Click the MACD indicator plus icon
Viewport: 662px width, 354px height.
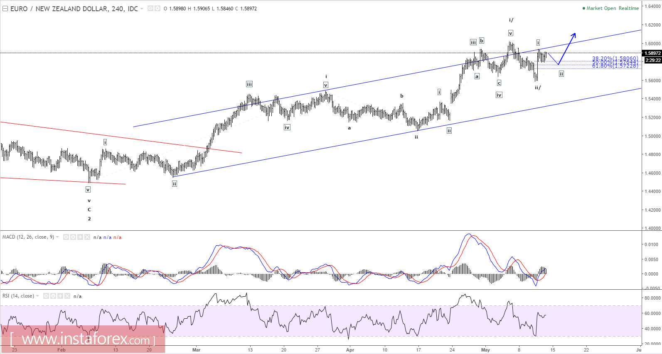pos(80,237)
